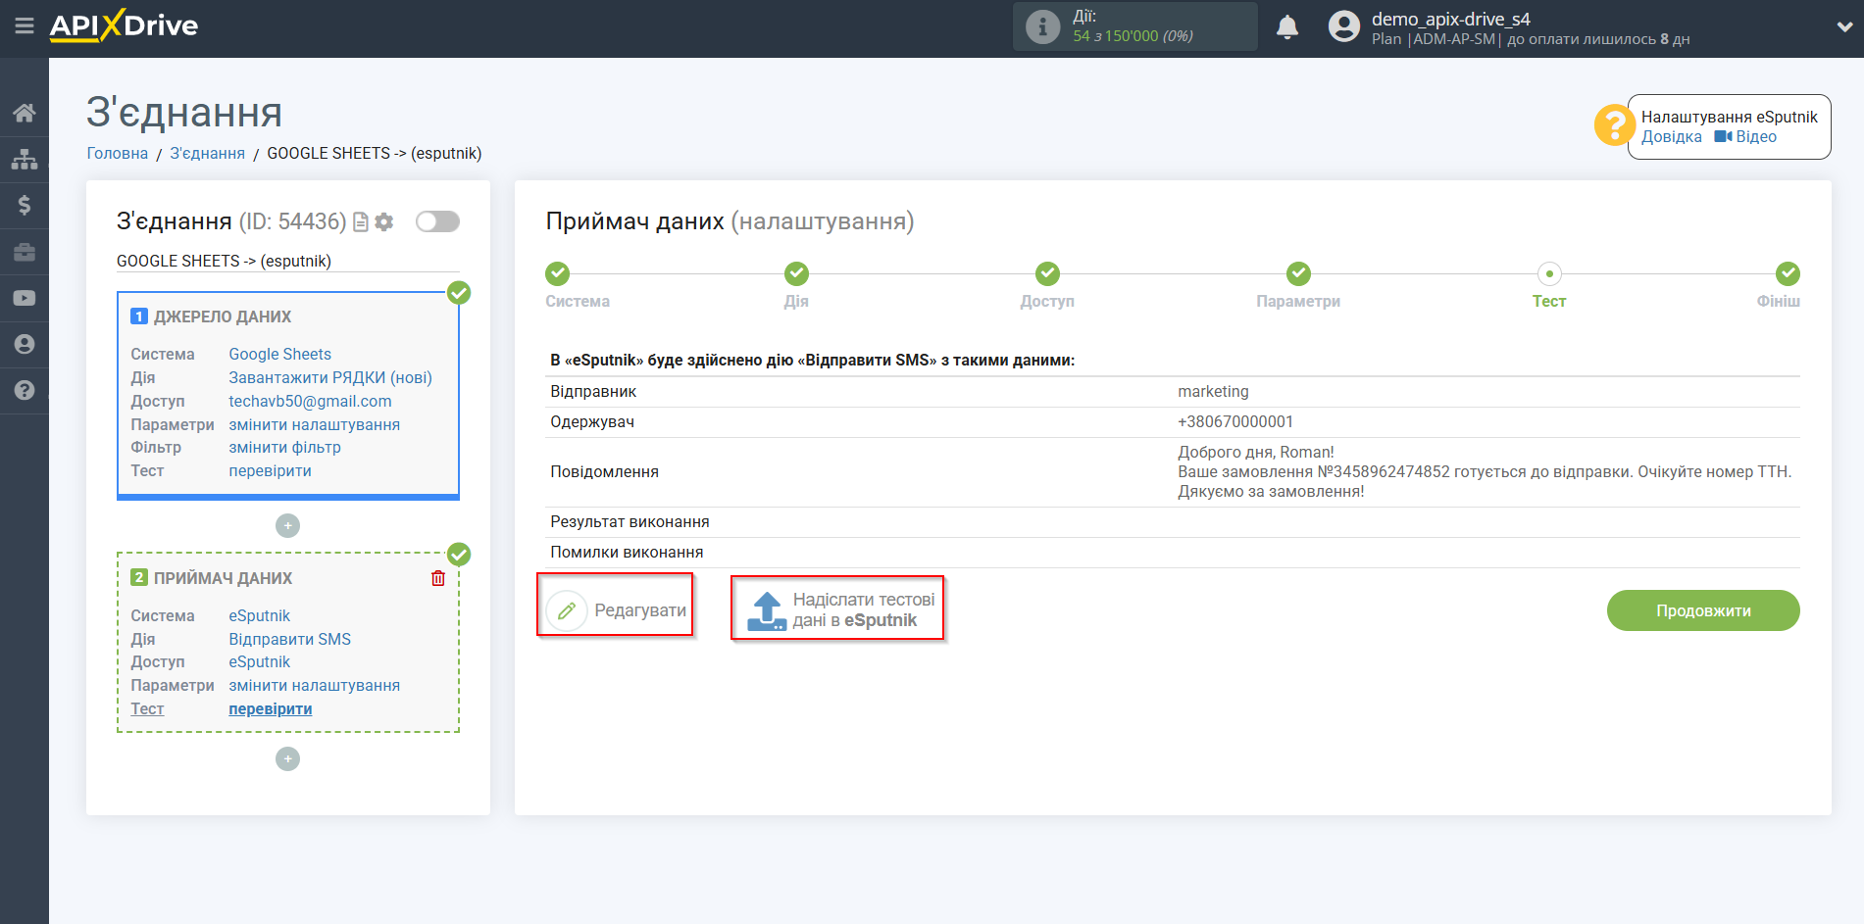The width and height of the screenshot is (1864, 924).
Task: Click source змінити налаштування link
Action: pyautogui.click(x=314, y=424)
